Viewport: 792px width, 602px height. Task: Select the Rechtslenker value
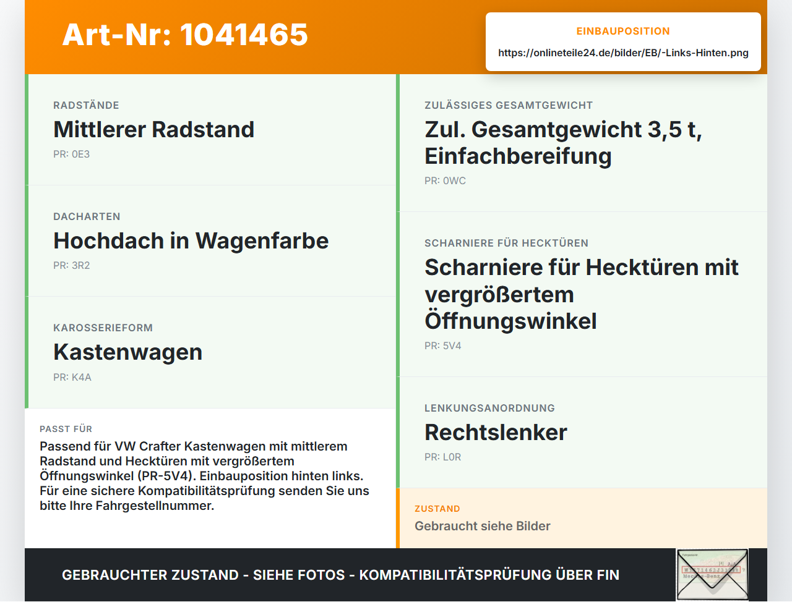coord(496,432)
